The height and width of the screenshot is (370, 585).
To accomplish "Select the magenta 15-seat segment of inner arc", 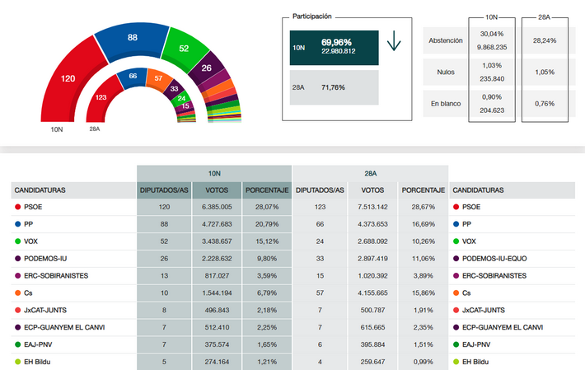I will [x=185, y=106].
